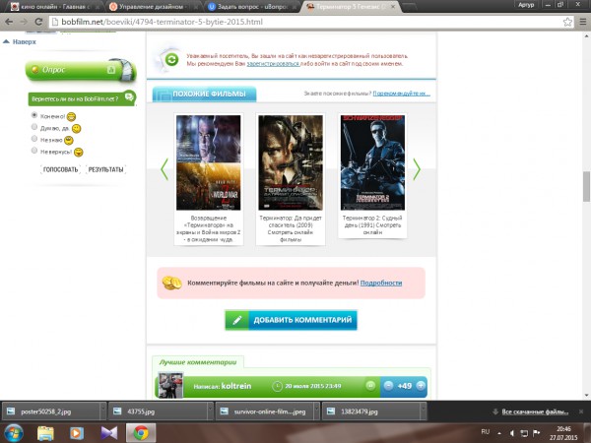
Task: Open Windows Explorer from taskbar
Action: coord(45,433)
